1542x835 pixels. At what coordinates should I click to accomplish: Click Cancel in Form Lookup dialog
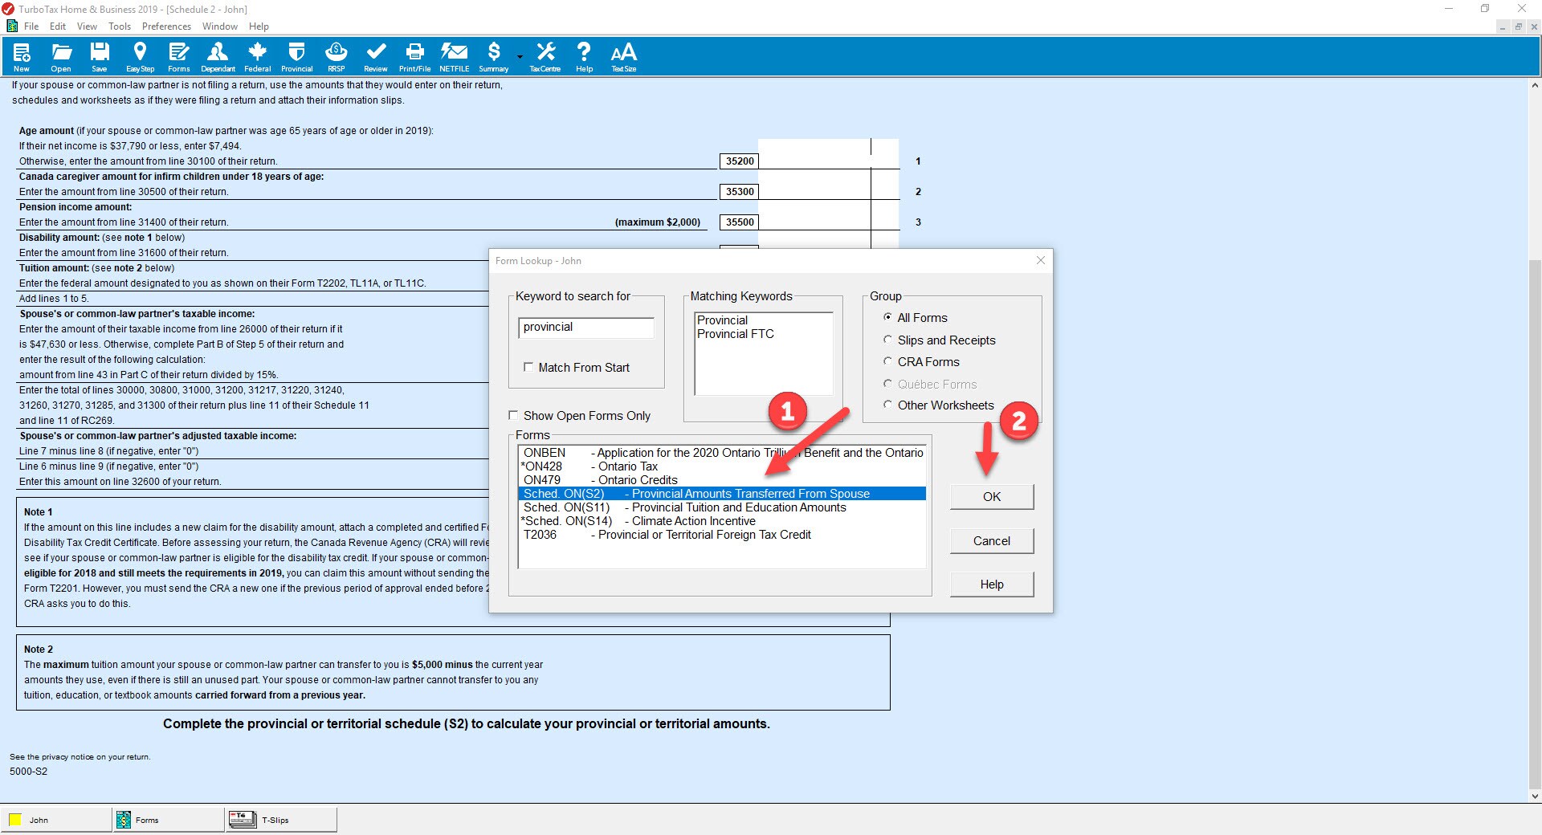992,540
